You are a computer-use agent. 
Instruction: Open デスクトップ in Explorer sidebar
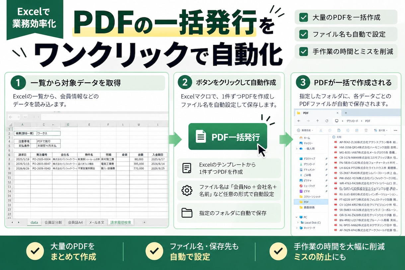pyautogui.click(x=307, y=159)
